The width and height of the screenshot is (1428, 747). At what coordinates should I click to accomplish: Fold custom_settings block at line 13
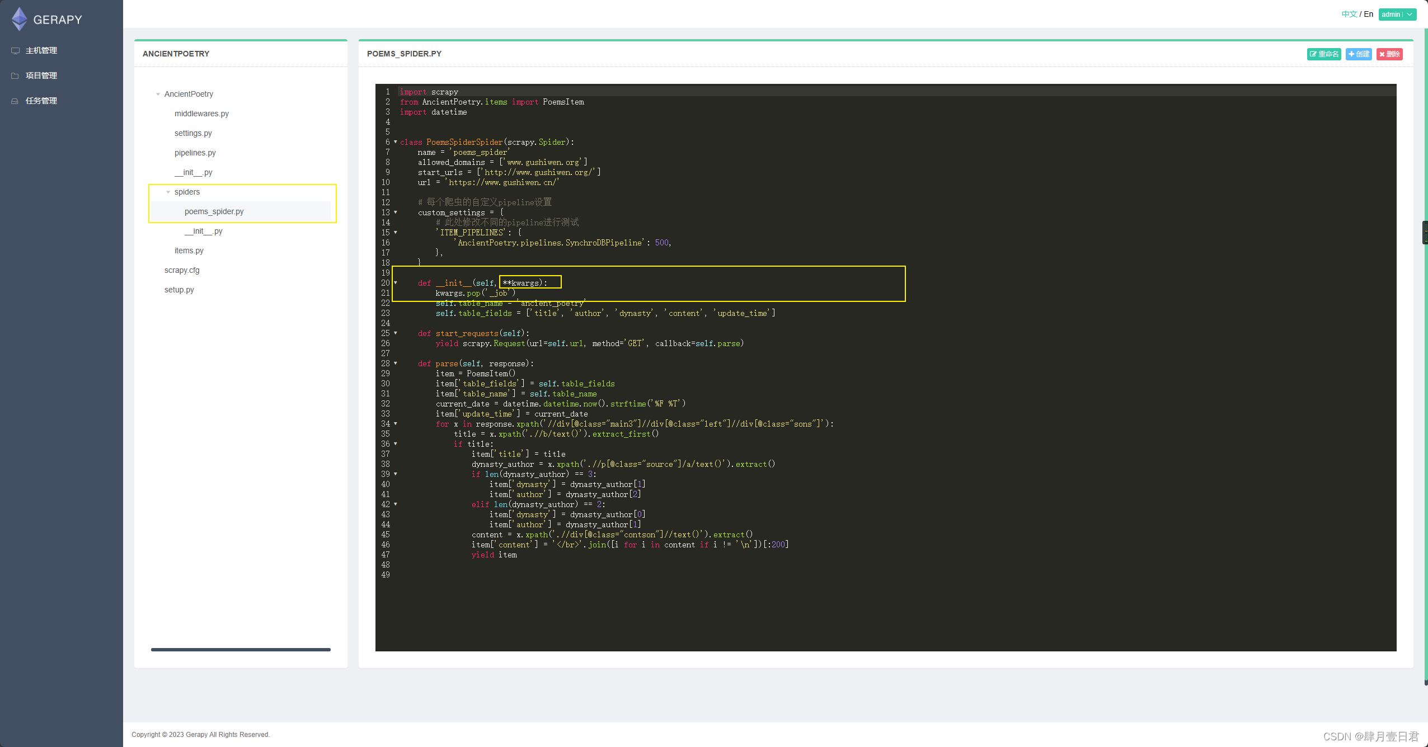(x=396, y=212)
